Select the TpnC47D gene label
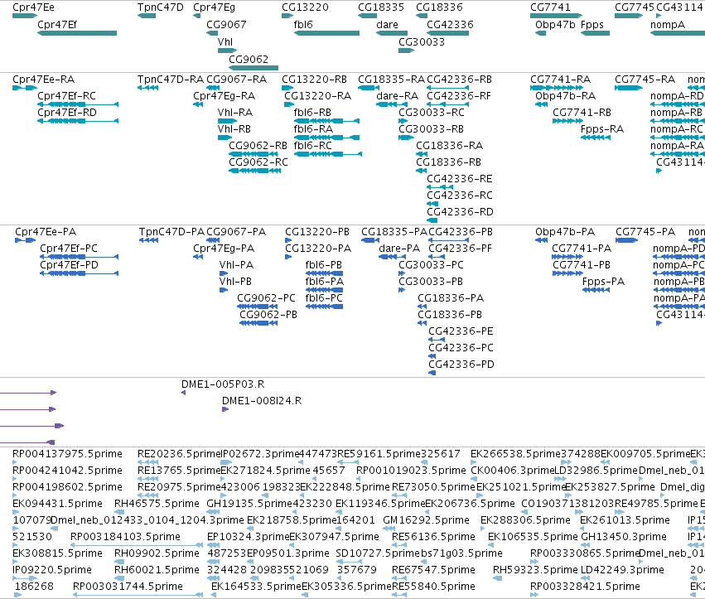 [161, 7]
